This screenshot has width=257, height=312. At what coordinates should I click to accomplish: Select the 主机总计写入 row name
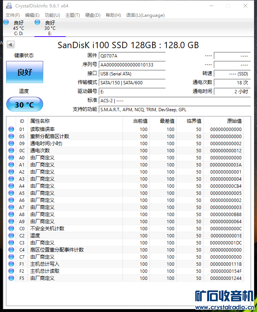tap(45, 264)
